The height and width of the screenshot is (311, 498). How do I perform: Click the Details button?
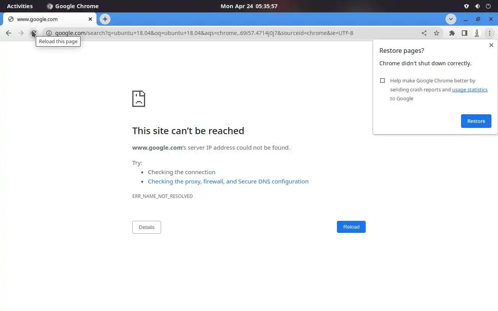[x=147, y=227]
